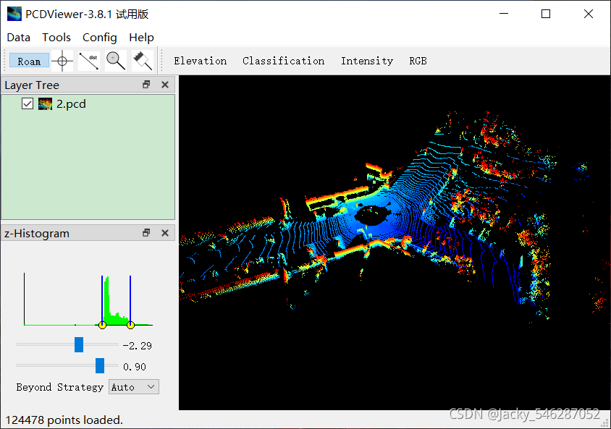611x429 pixels.
Task: Click the point cloud center scanner hole
Action: click(372, 215)
